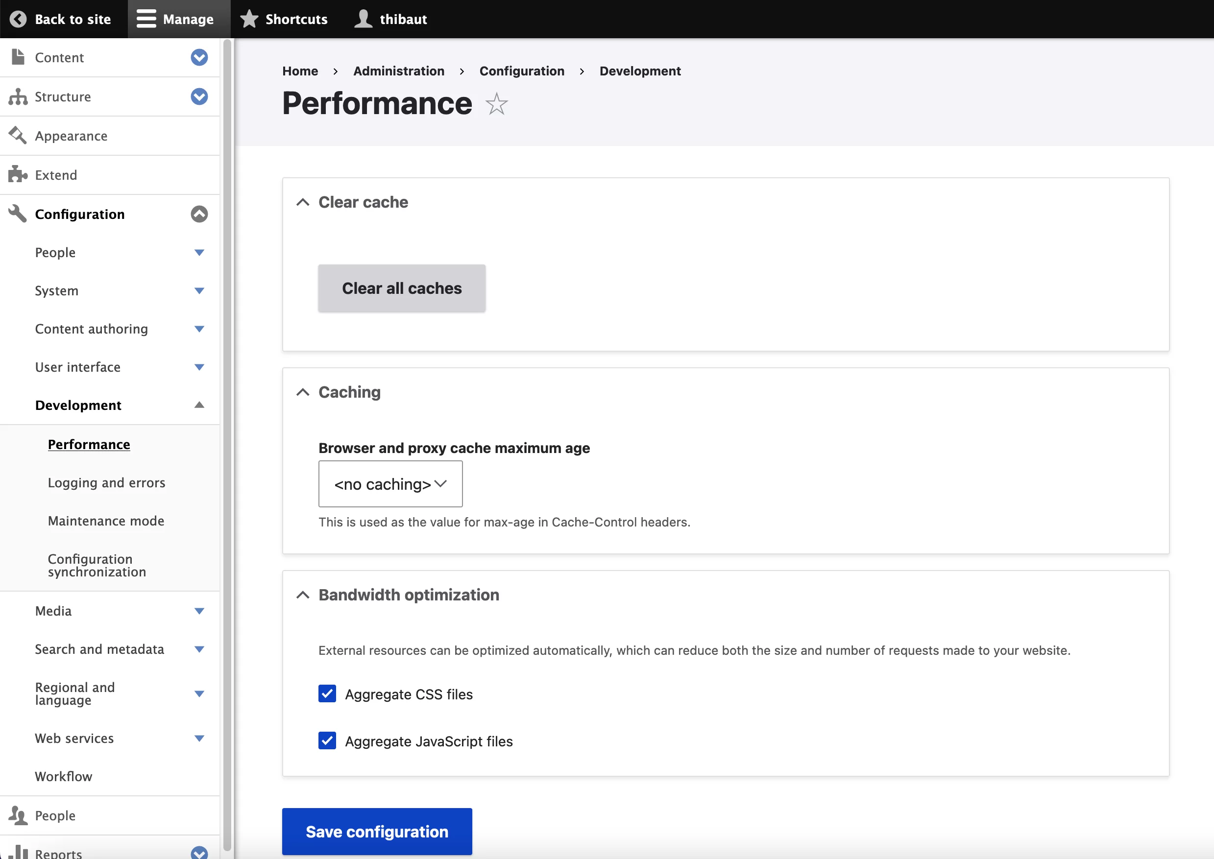Collapse the Caching section
The height and width of the screenshot is (859, 1214).
click(303, 391)
